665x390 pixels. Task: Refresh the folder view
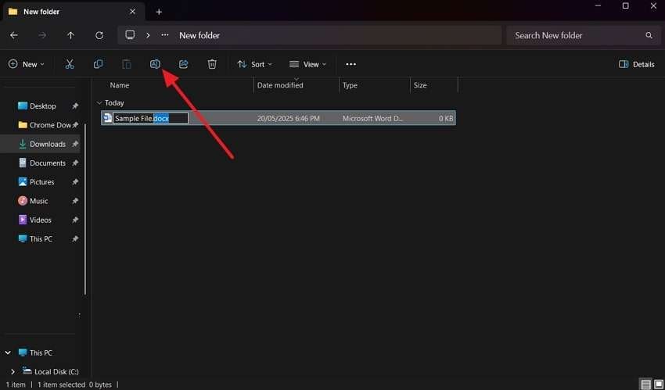tap(99, 36)
